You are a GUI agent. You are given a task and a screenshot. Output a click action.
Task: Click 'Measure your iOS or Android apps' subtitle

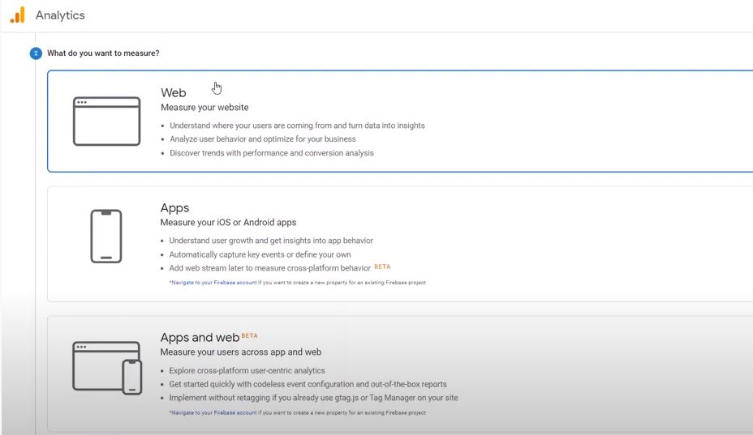point(228,223)
